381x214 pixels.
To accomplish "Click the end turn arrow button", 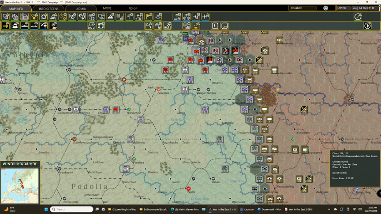I will click(367, 26).
